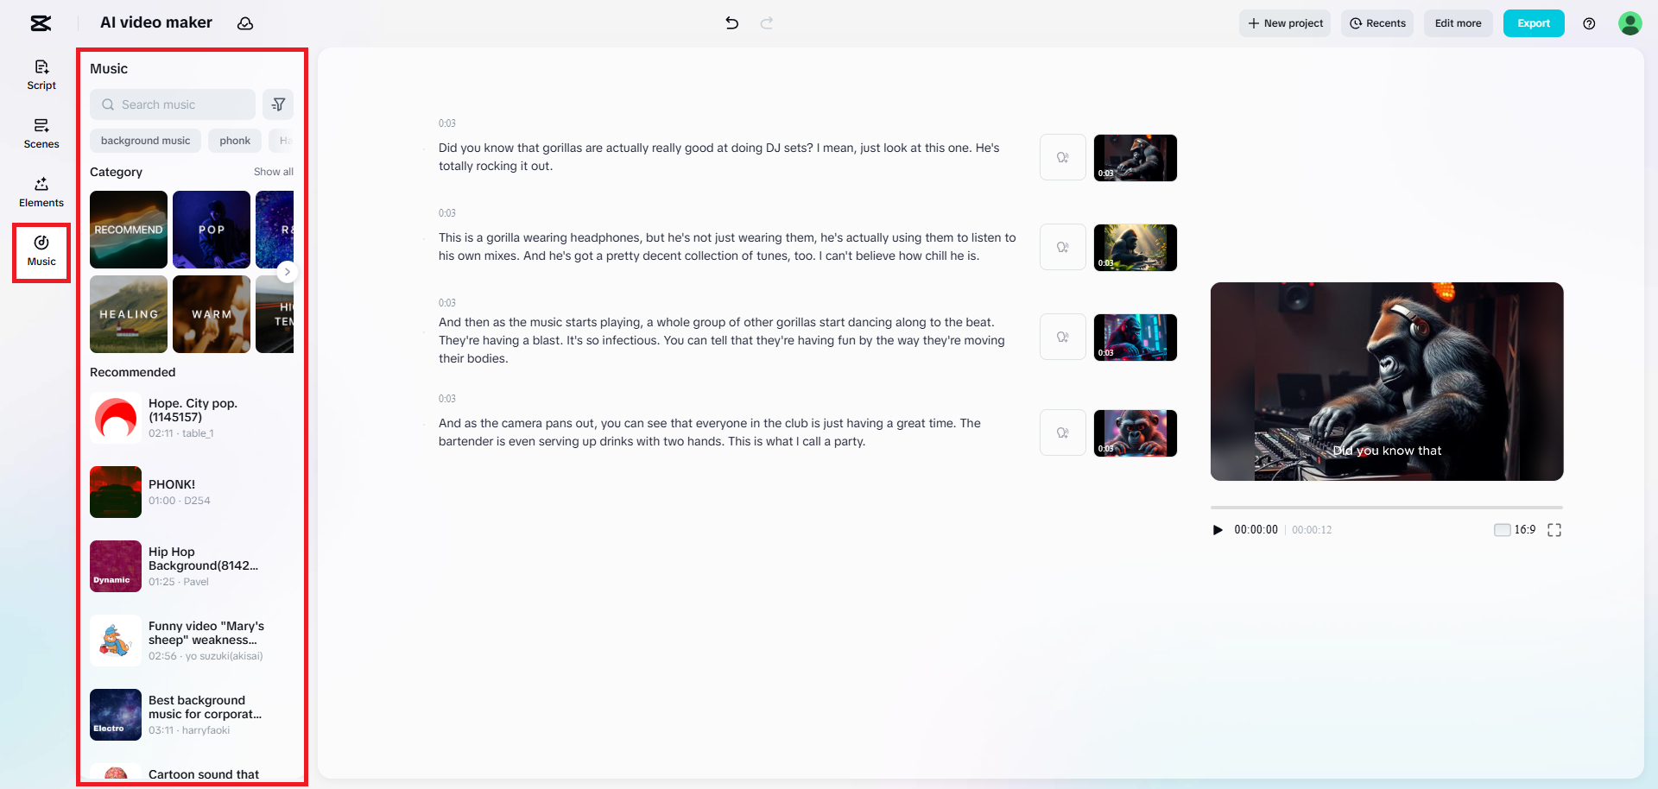Click the 'Did you know that gorillas' script text

tap(719, 157)
